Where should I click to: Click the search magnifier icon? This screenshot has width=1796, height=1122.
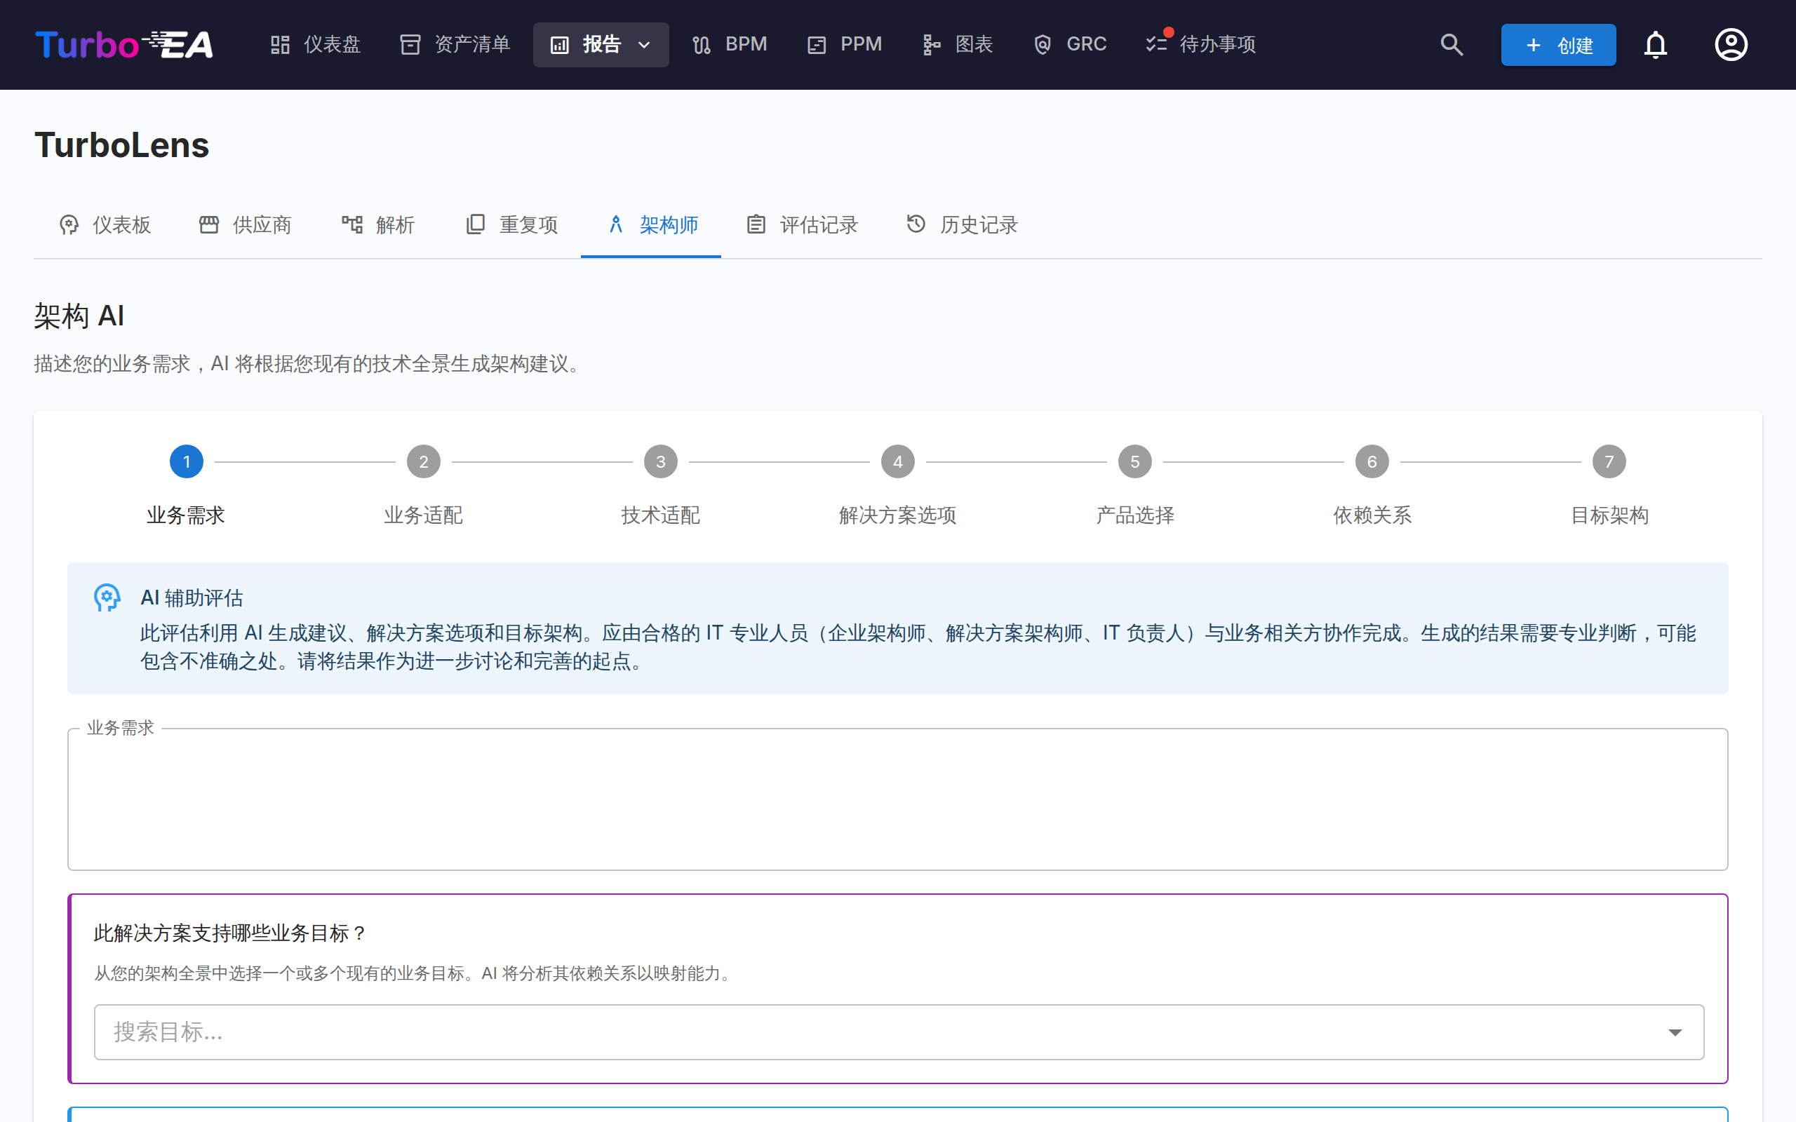[x=1452, y=44]
